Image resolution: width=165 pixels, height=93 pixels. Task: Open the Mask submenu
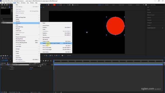coord(27,16)
